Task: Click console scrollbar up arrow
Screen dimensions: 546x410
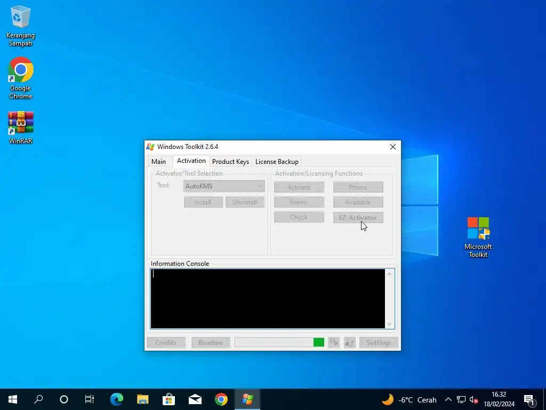Action: [x=390, y=274]
